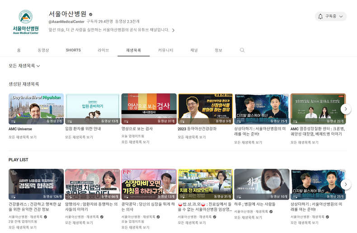The height and width of the screenshot is (233, 357).
Task: Open 영상으로 보는 검사 playlist thumbnail
Action: tap(149, 109)
